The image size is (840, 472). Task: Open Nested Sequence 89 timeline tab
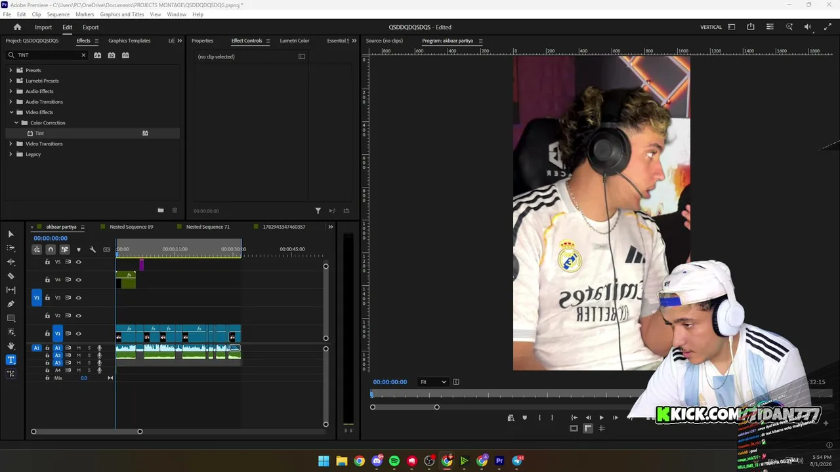131,227
